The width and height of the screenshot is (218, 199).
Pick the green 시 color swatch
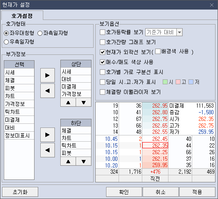coord(165,82)
